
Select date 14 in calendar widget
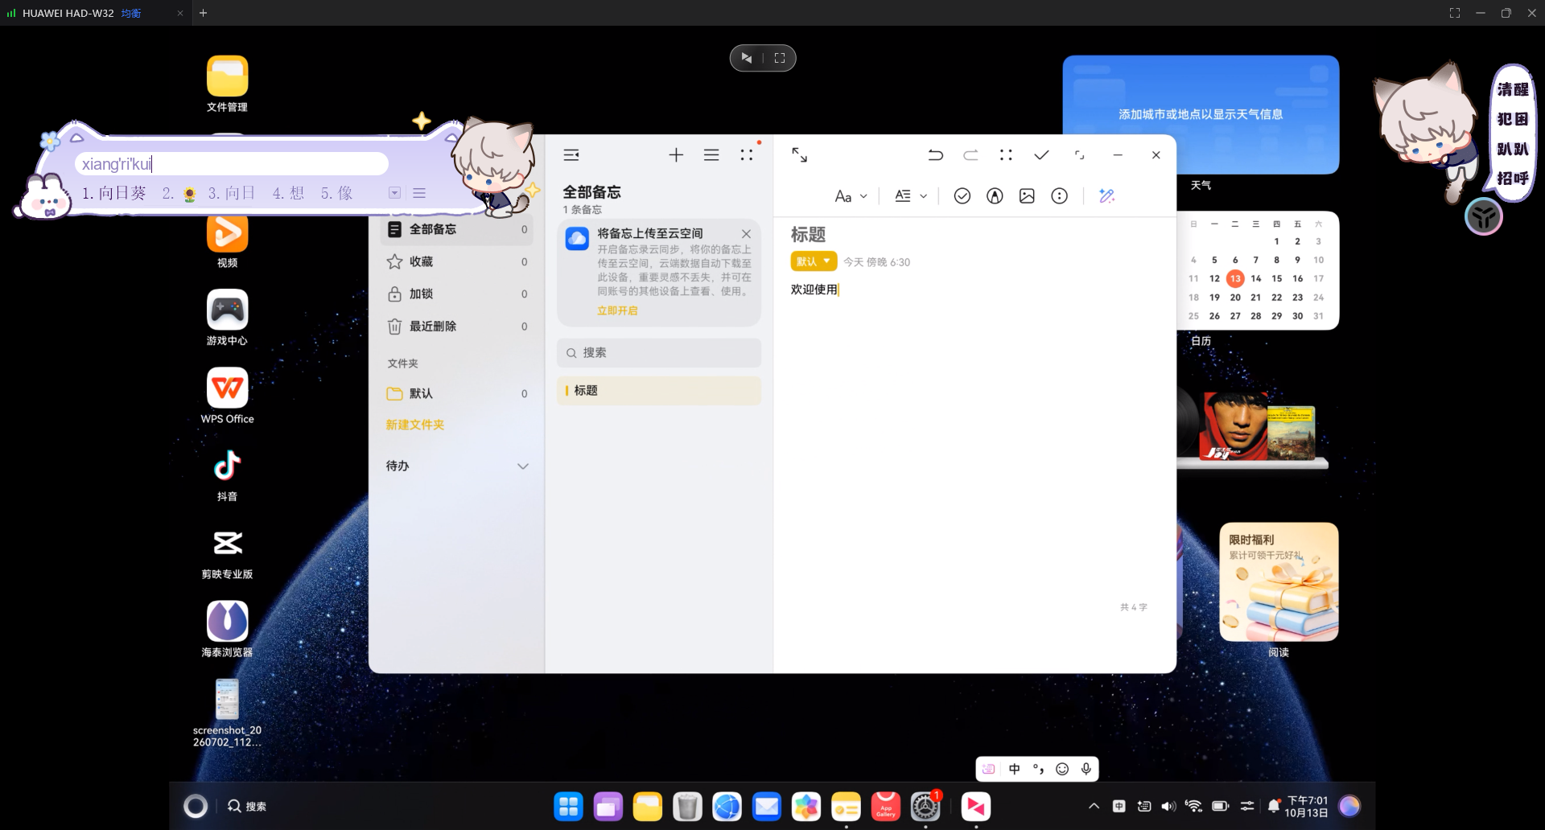pos(1255,278)
